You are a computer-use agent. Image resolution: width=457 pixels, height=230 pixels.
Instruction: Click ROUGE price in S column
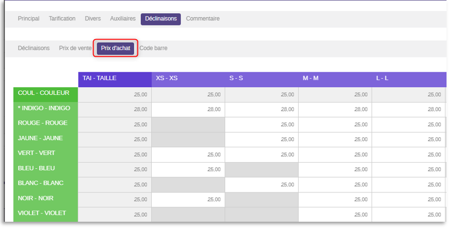[x=262, y=125]
